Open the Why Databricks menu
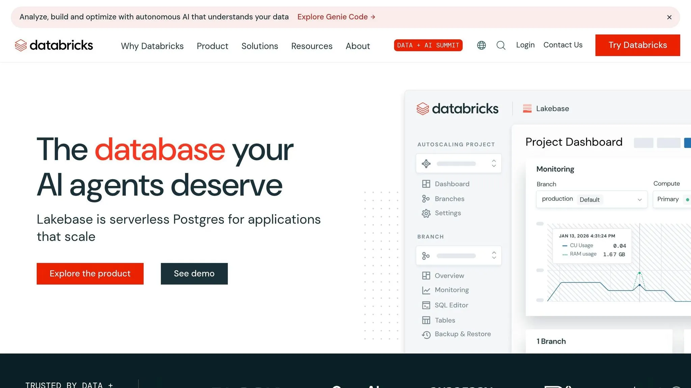The width and height of the screenshot is (691, 388). 152,46
